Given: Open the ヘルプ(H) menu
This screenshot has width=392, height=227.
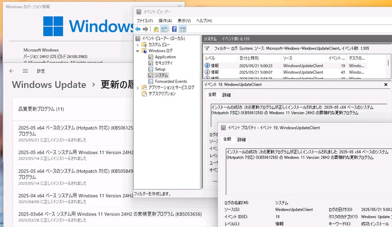Looking at the screenshot, I should click(x=204, y=21).
